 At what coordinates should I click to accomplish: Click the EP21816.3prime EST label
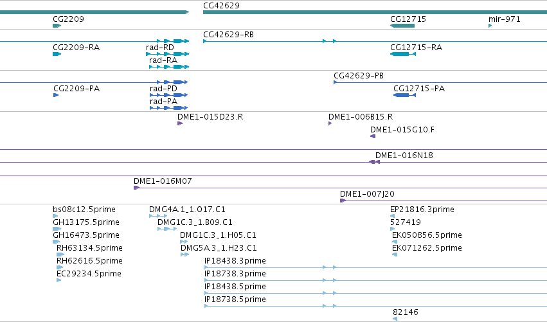pyautogui.click(x=422, y=210)
